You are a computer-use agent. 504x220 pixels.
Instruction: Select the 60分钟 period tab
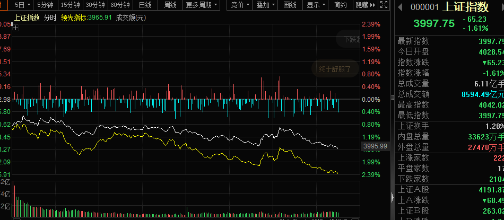coord(121,5)
